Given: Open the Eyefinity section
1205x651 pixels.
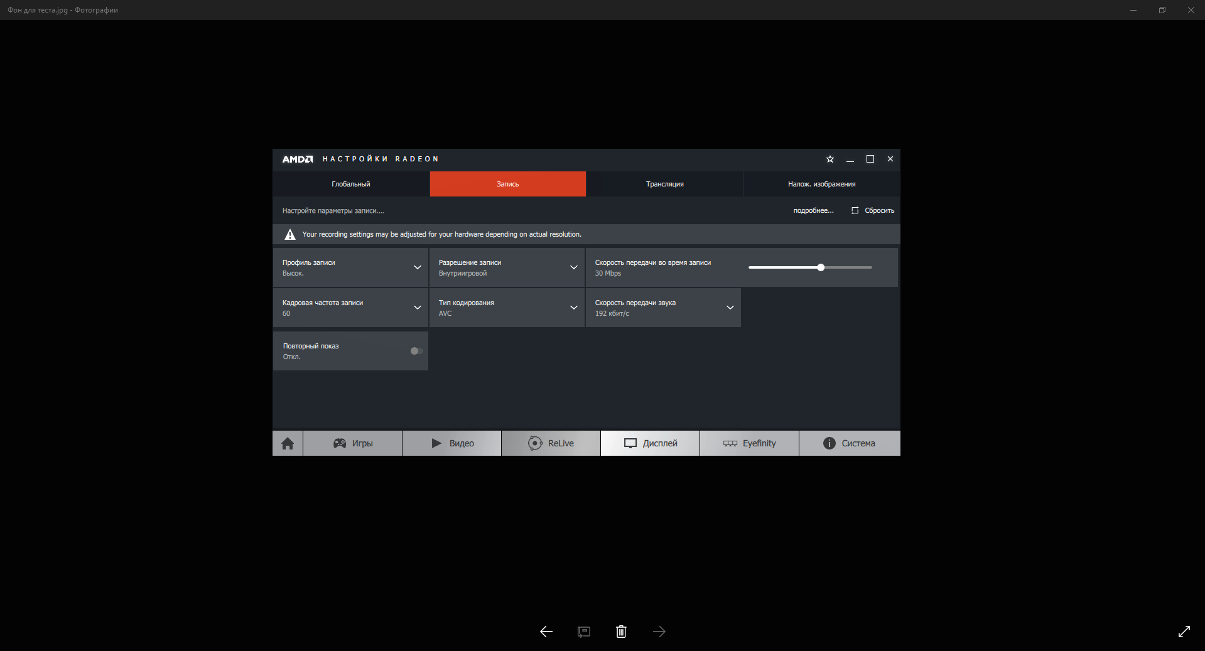Looking at the screenshot, I should click(750, 443).
